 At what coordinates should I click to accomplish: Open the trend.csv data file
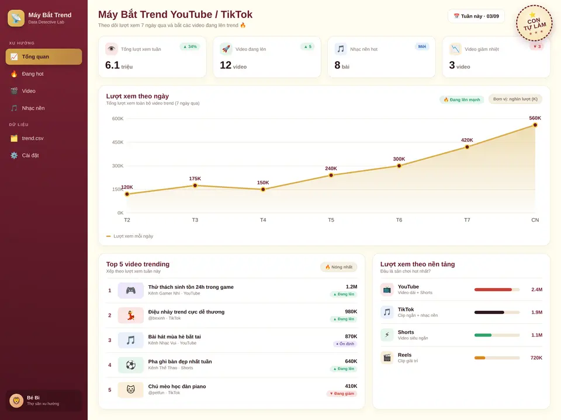click(x=44, y=138)
